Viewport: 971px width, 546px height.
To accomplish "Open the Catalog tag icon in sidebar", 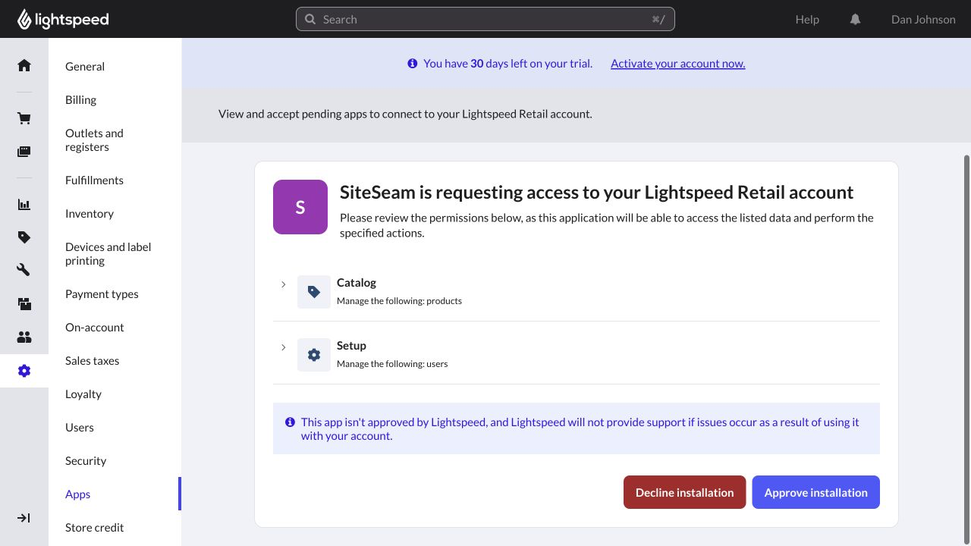I will 24,237.
